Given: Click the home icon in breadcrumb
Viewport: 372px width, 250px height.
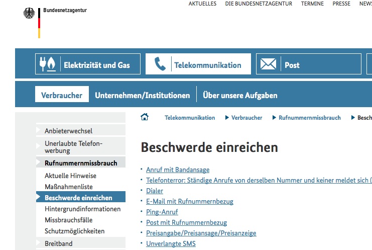Looking at the screenshot, I should [145, 117].
